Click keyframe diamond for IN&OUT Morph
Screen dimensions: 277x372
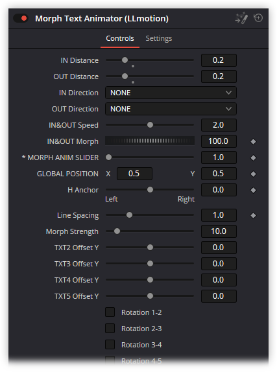click(253, 142)
